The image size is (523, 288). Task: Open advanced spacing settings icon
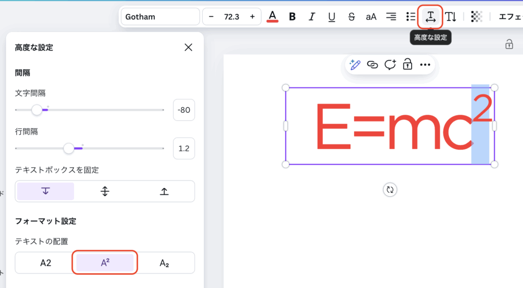(430, 17)
